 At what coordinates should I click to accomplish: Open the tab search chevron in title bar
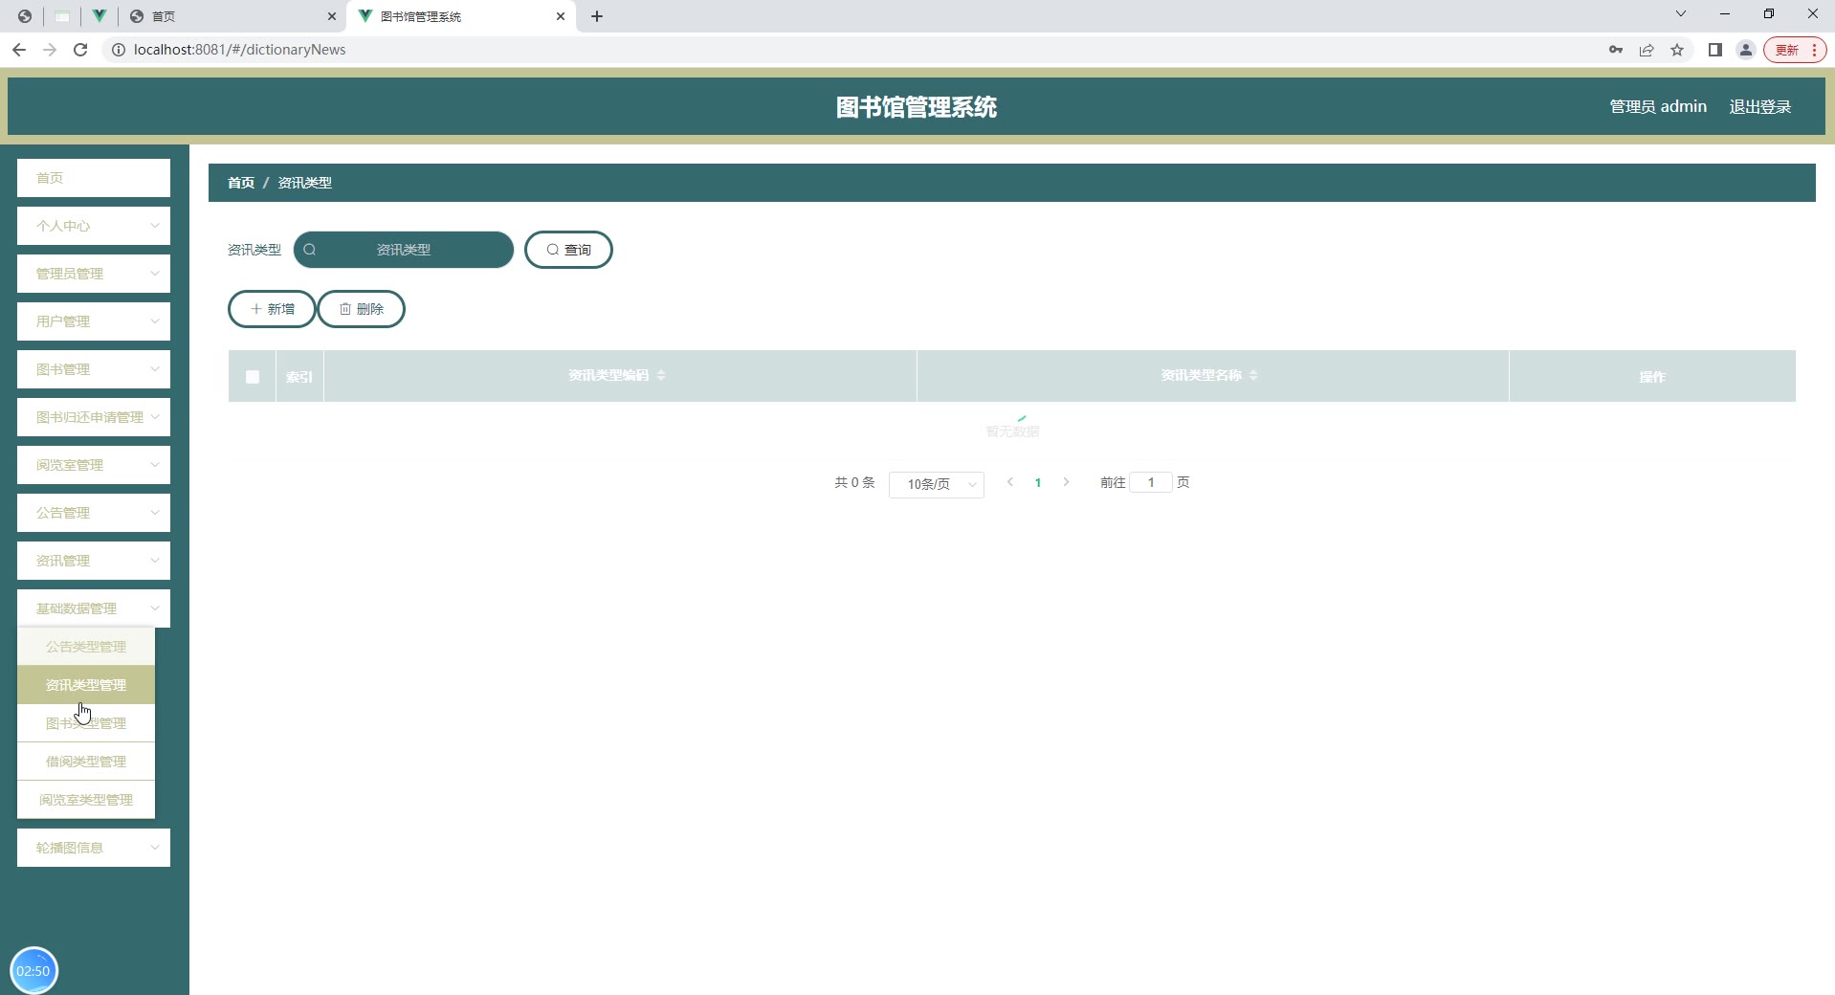[x=1681, y=13]
